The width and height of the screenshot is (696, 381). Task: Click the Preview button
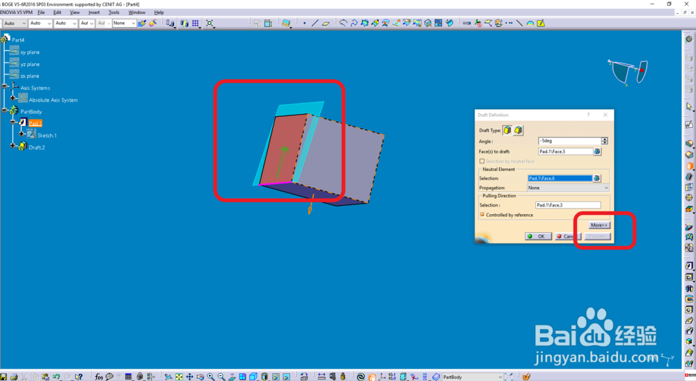coord(597,236)
